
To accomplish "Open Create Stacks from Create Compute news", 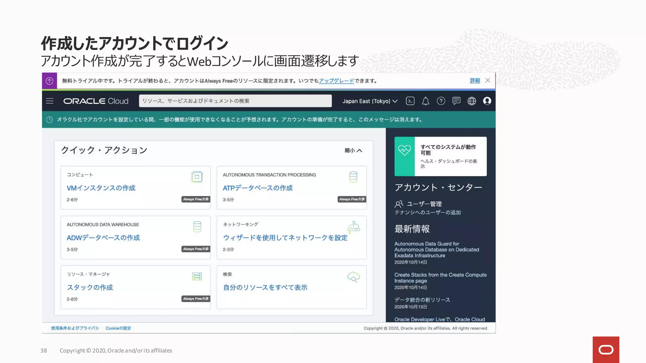I will tap(440, 278).
